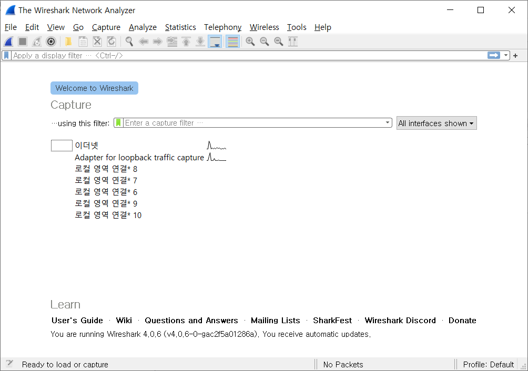Expand capture filter history dropdown
Viewport: 528px width, 371px height.
click(x=388, y=123)
